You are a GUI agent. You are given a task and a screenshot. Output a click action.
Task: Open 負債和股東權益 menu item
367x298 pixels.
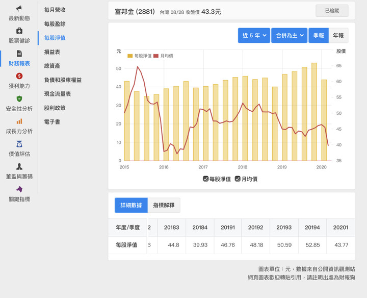click(63, 80)
